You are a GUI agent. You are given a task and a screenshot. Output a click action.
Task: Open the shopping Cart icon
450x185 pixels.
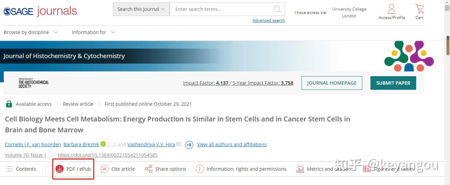[x=419, y=9]
